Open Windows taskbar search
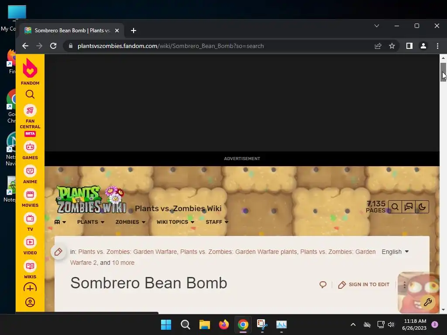The width and height of the screenshot is (447, 335). click(x=185, y=325)
